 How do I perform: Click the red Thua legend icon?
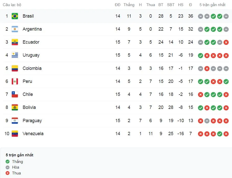pyautogui.click(x=8, y=173)
